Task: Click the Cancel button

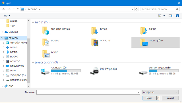Action: click(x=170, y=98)
